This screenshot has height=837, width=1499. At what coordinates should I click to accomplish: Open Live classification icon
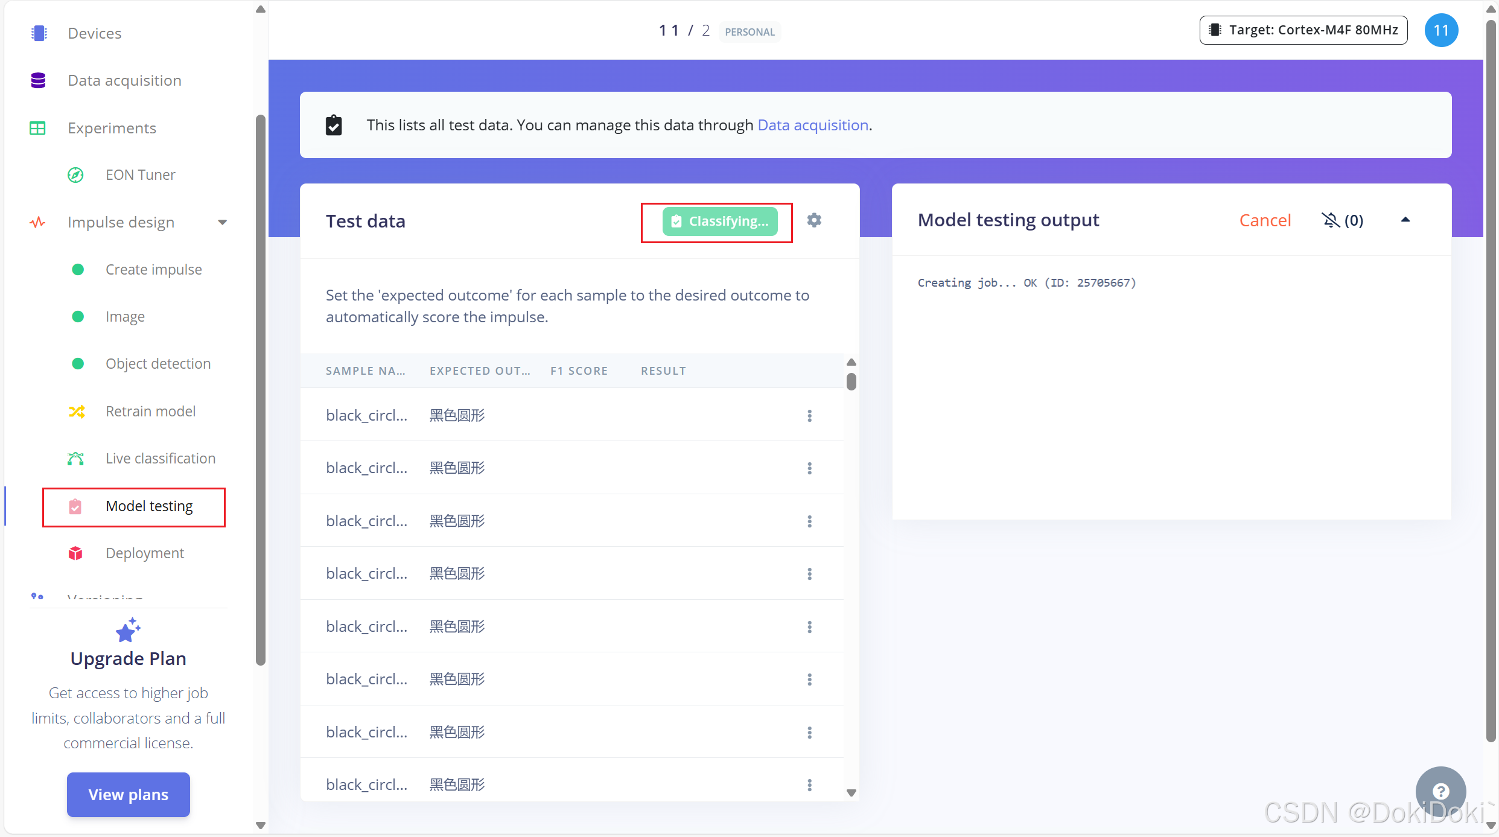point(75,459)
